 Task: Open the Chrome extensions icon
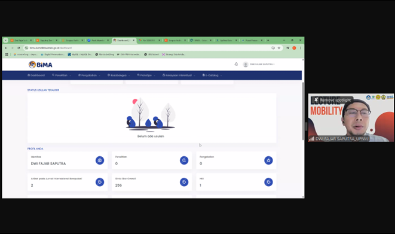pos(287,48)
